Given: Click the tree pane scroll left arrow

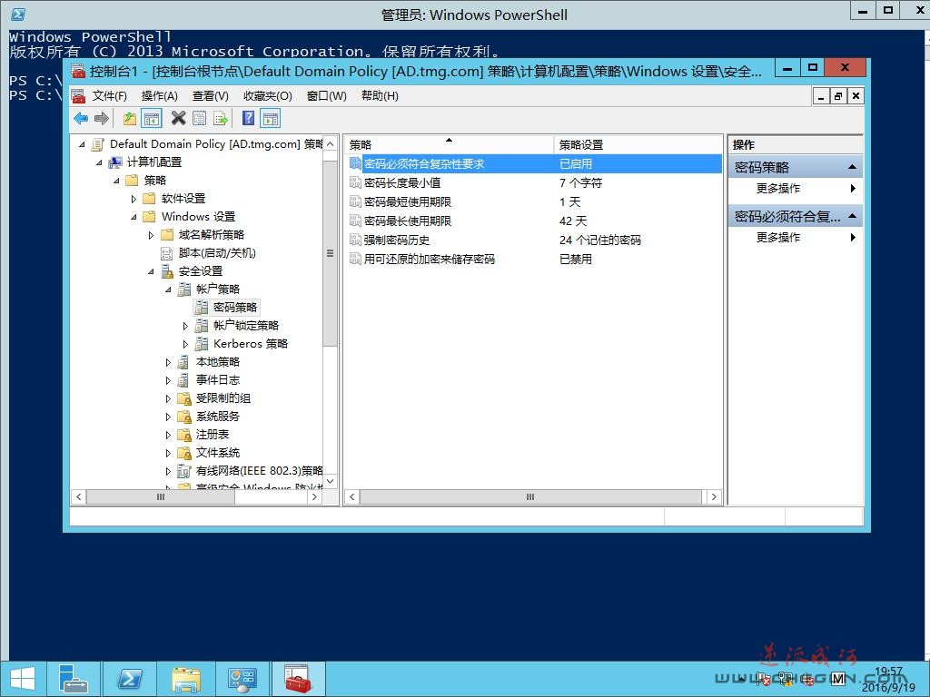Looking at the screenshot, I should (x=78, y=496).
